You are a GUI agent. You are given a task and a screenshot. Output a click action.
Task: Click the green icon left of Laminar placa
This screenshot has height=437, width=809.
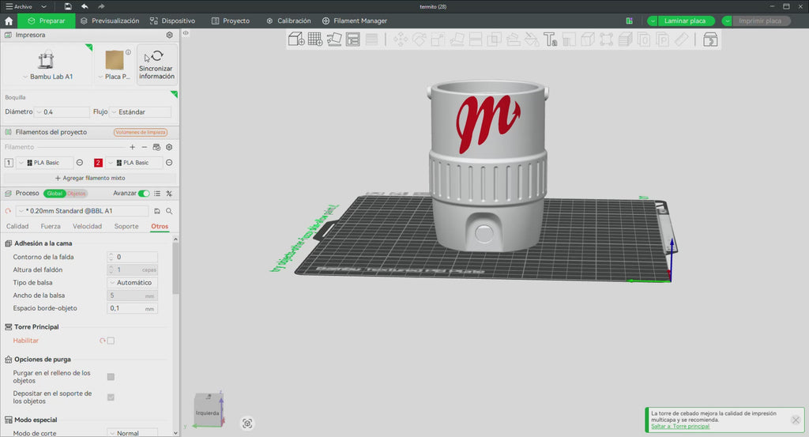tap(630, 21)
